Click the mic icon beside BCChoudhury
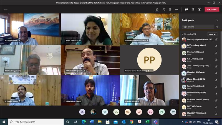Viewport: 222px width, 125px height. click(x=216, y=46)
